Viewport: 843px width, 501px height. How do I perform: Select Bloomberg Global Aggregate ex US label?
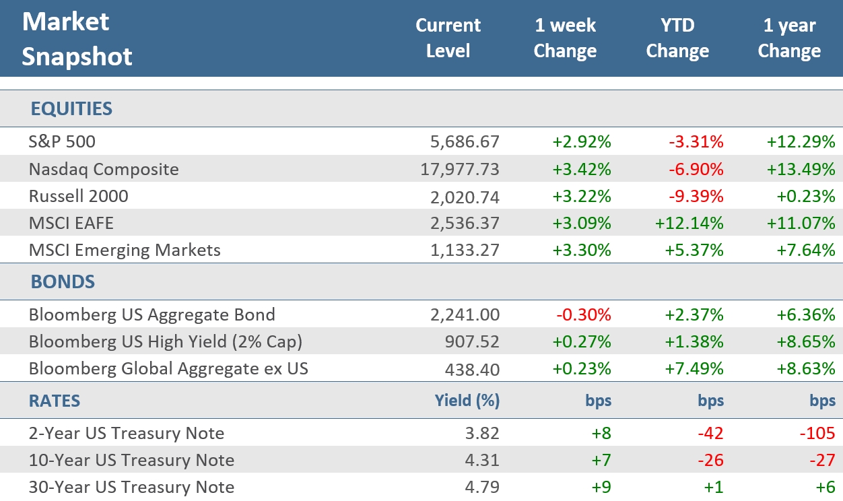(169, 368)
